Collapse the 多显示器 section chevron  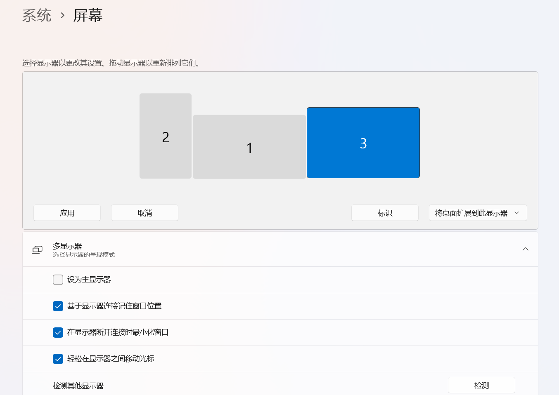coord(526,249)
